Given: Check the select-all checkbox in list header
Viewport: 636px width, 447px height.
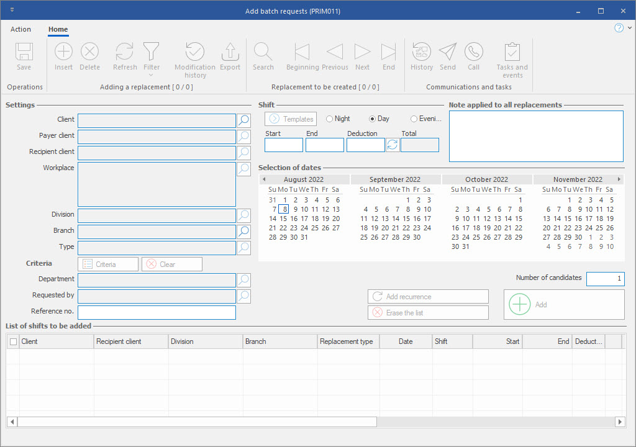Looking at the screenshot, I should 14,341.
